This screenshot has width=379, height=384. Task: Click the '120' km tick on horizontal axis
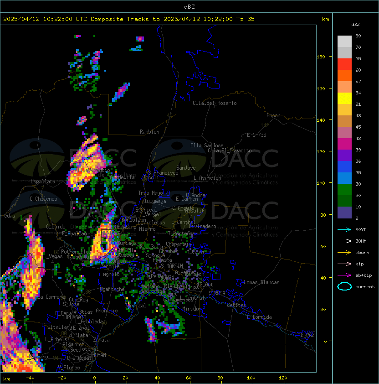click(283, 378)
